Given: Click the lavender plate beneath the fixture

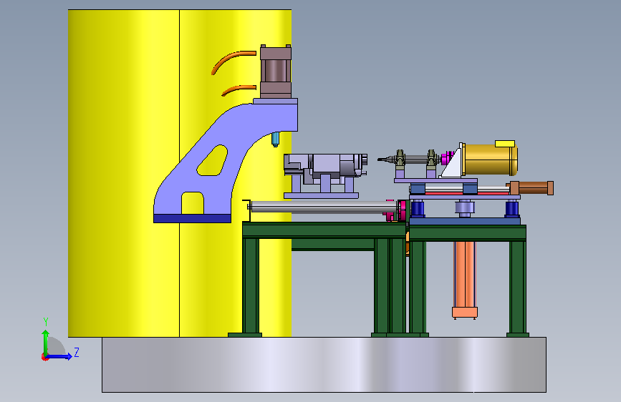Looking at the screenshot, I should coord(321,195).
